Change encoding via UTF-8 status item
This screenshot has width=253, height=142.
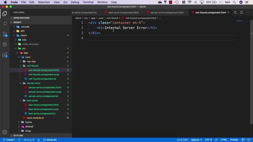point(208,140)
